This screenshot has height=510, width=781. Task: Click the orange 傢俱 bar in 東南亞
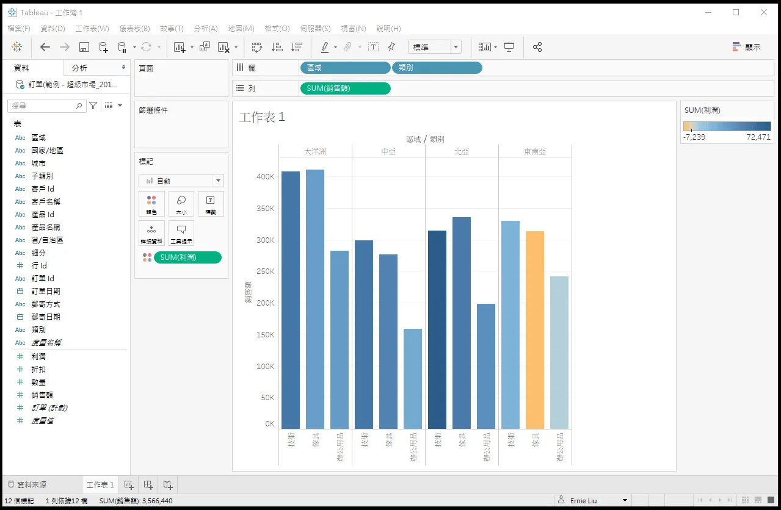click(535, 330)
